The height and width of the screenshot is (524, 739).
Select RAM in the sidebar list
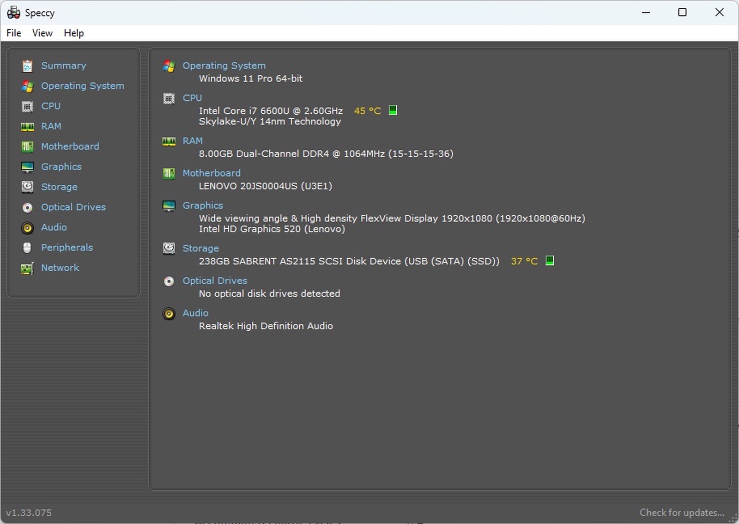pos(51,126)
